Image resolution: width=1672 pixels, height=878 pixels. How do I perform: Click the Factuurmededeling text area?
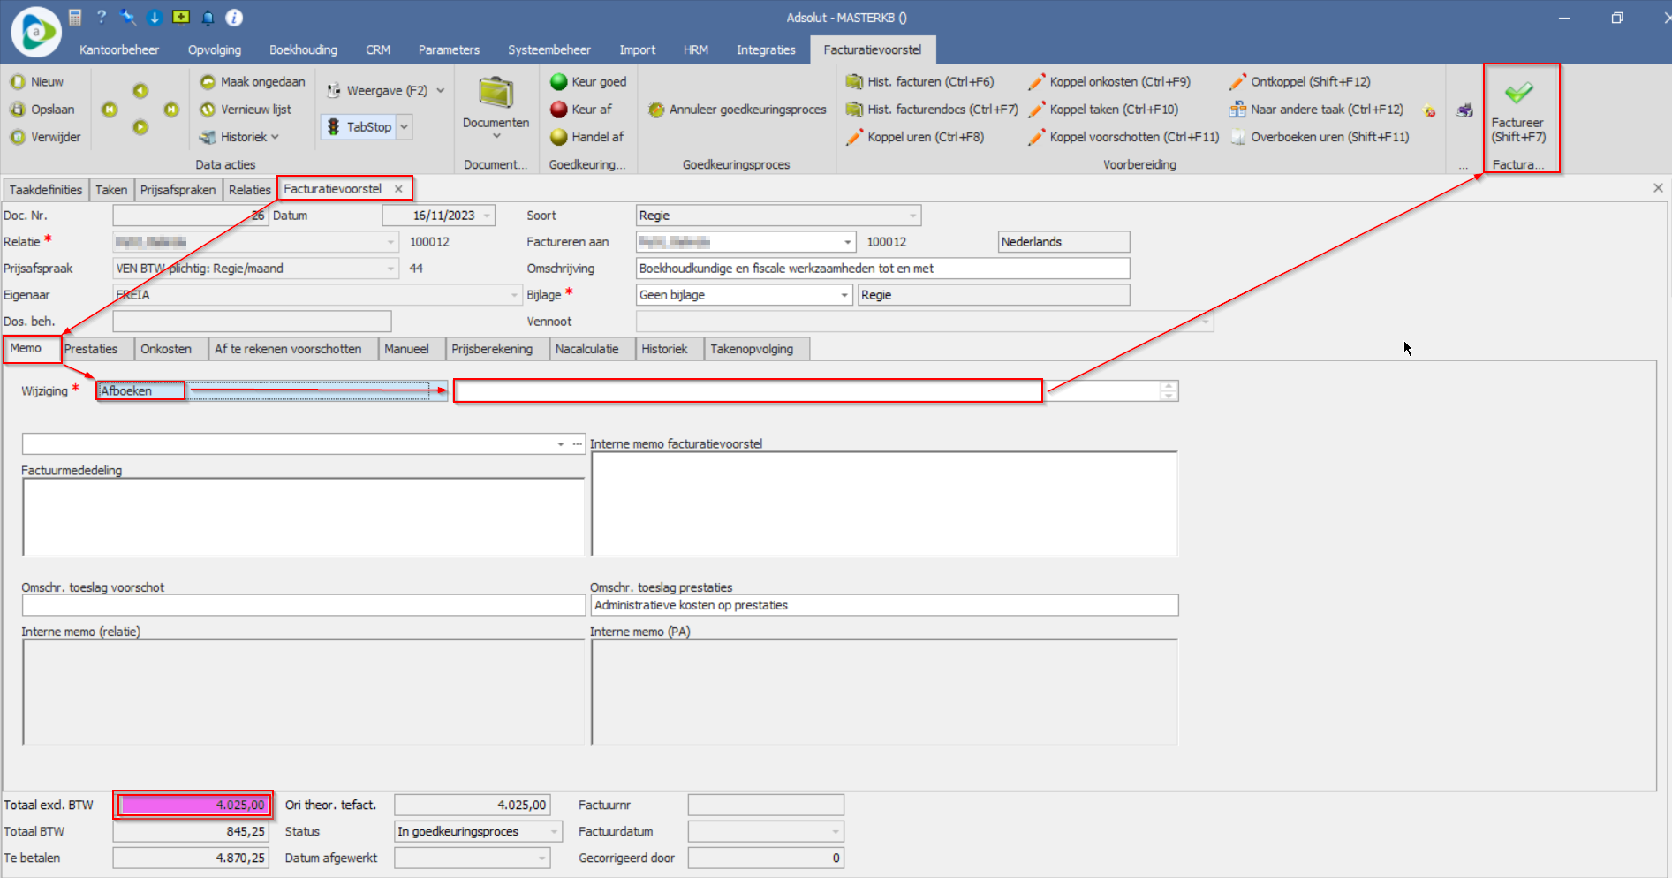303,517
